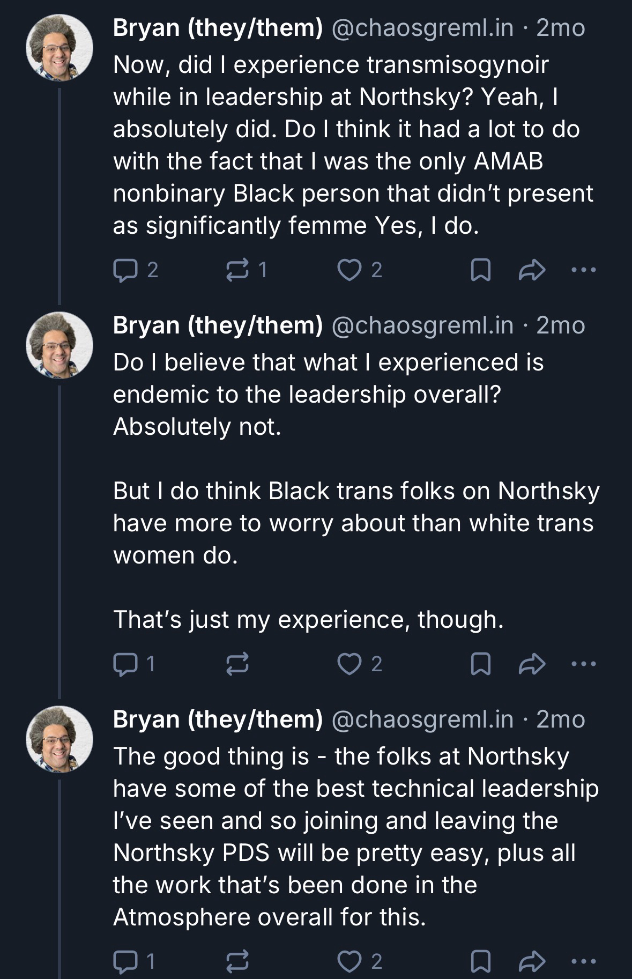632x979 pixels.
Task: Share the 'endemic to the leadership' post
Action: click(532, 664)
